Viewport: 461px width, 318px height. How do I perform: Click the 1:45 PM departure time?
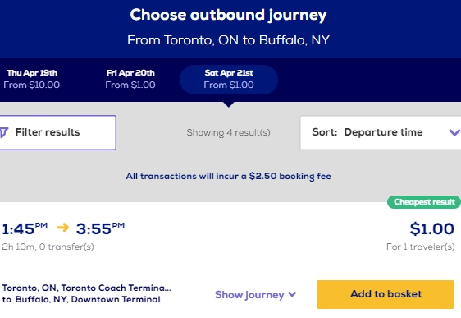tap(25, 228)
